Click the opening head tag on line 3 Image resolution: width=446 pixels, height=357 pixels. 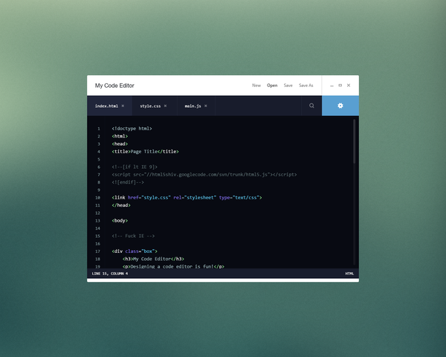coord(120,144)
